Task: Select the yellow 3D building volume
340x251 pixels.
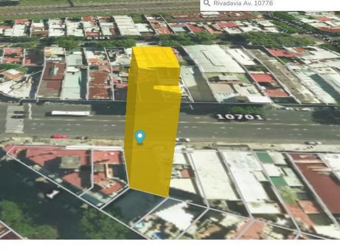Action: 153,121
